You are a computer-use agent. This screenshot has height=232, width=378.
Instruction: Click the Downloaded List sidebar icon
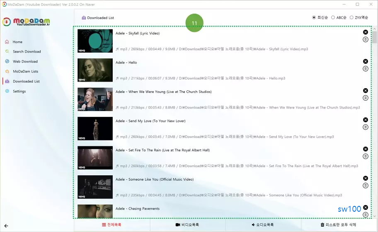click(x=7, y=81)
